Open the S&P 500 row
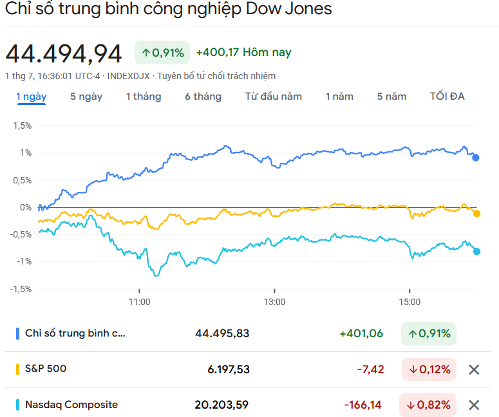The width and height of the screenshot is (499, 417). 248,369
